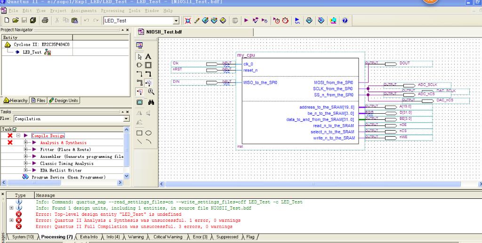Click the Assignment Editor pencil icon

point(197,21)
